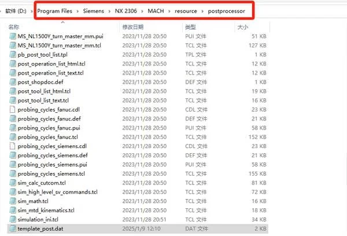Click the sim_high_level_sv_commands.tcl file icon
The image size is (347, 236).
(x=13, y=192)
